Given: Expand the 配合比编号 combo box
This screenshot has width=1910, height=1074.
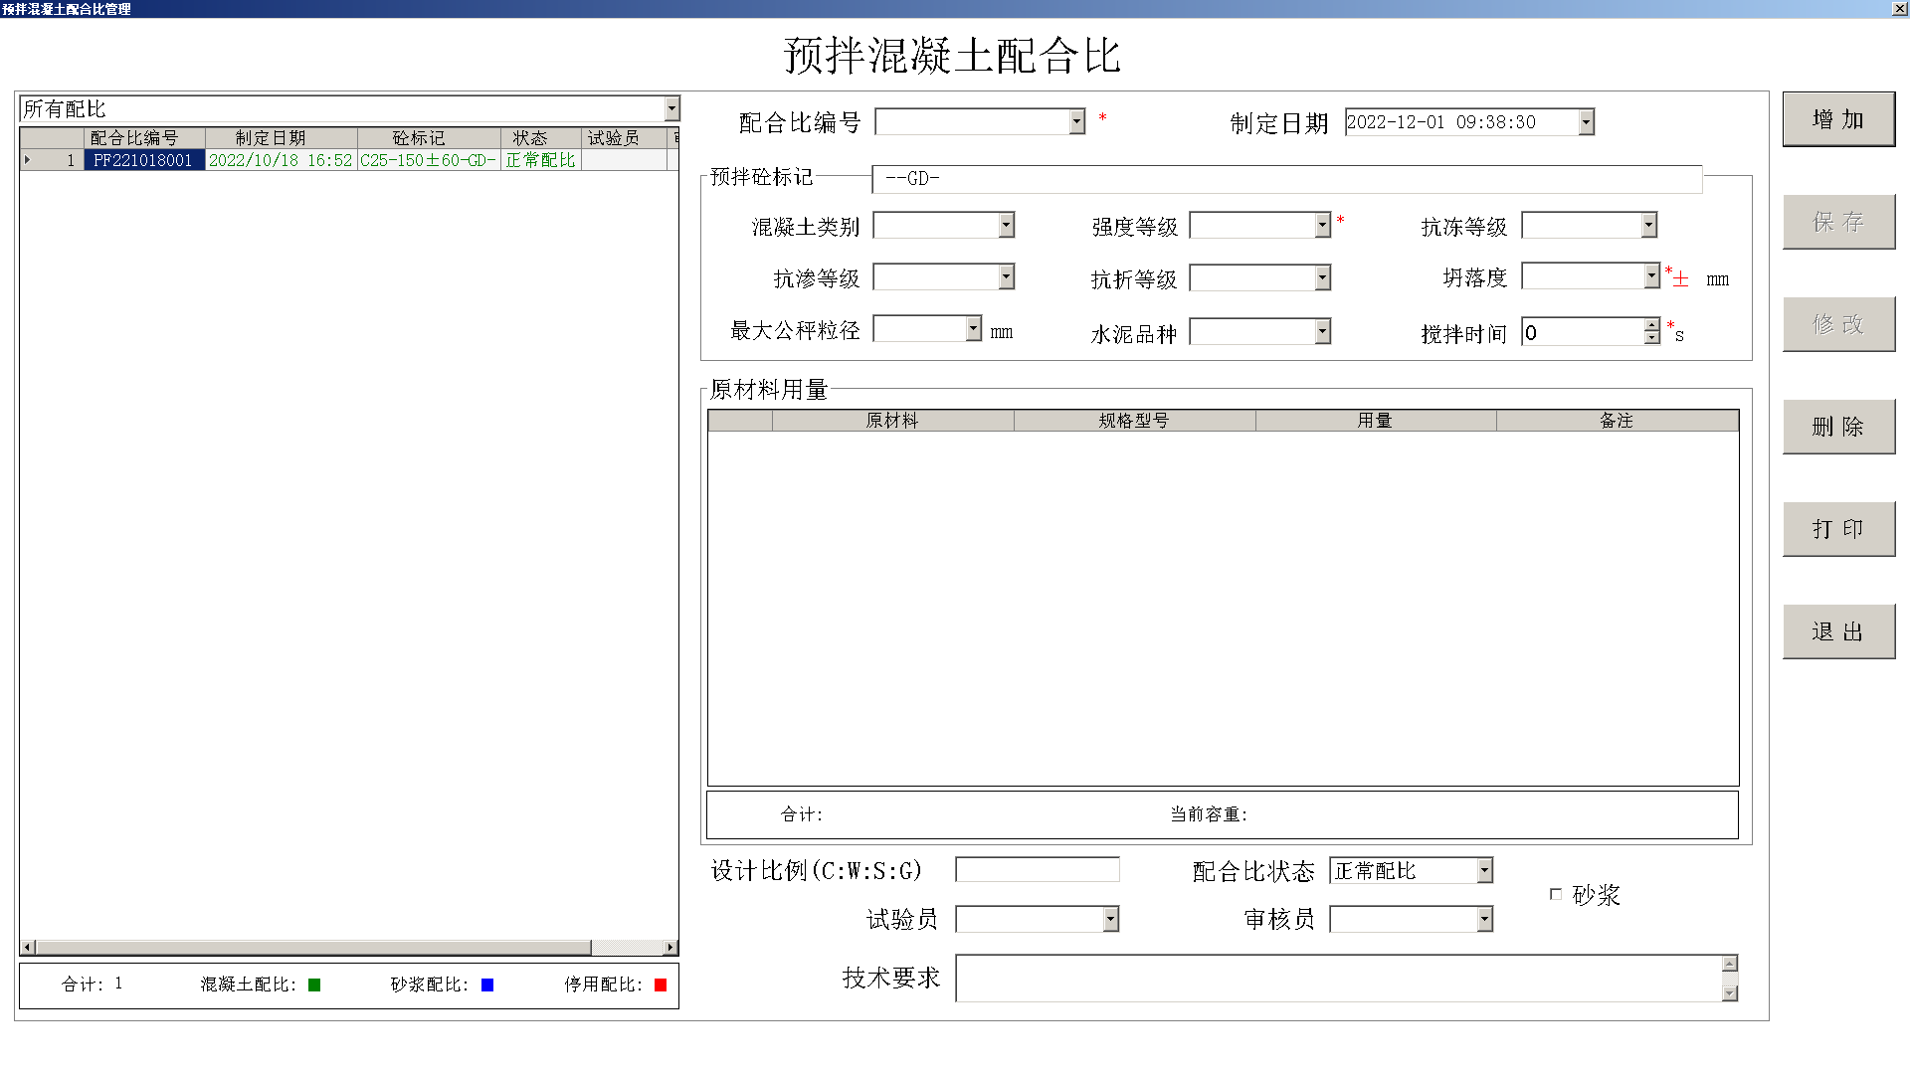Looking at the screenshot, I should 1076,121.
